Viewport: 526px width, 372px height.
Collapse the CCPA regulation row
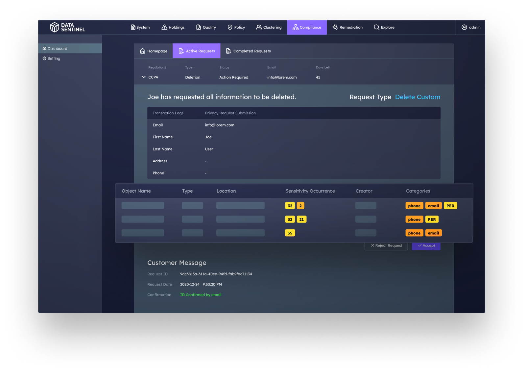143,77
